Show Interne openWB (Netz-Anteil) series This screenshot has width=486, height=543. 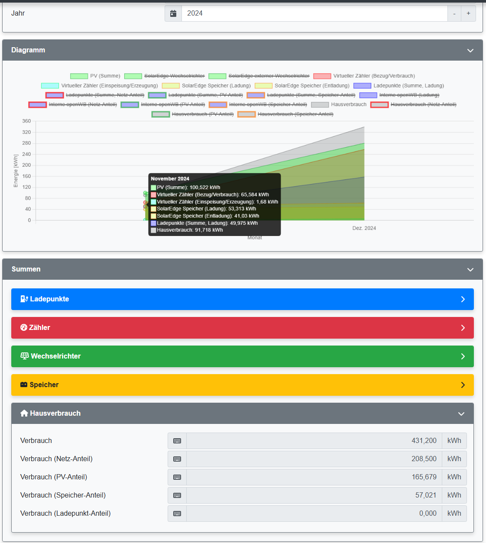(73, 105)
